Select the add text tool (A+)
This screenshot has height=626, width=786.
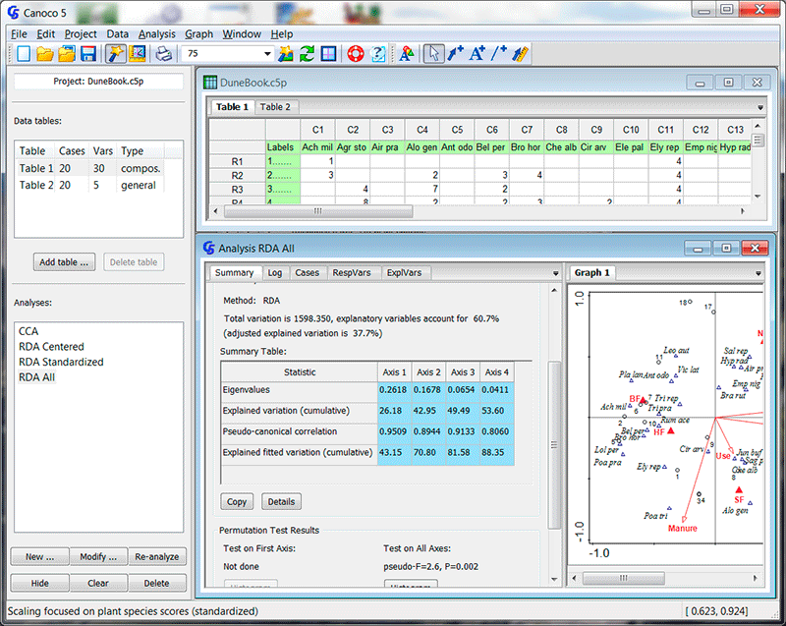click(x=477, y=54)
